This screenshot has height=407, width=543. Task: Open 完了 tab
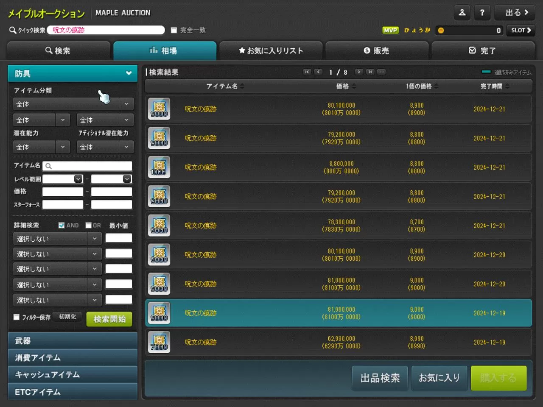tap(483, 50)
